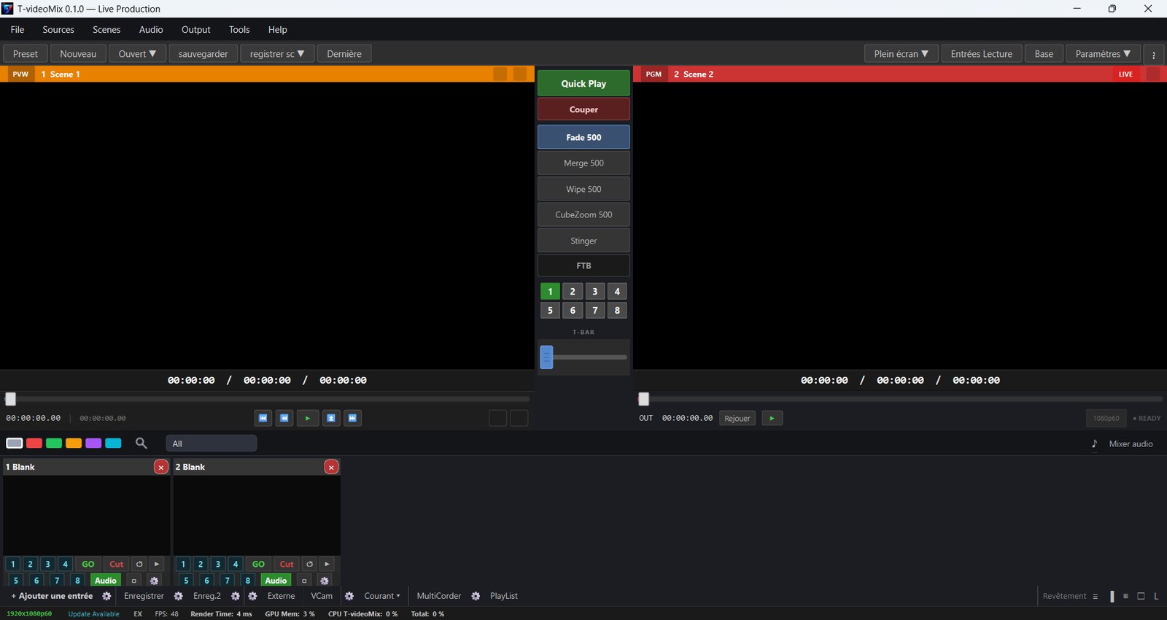1167x620 pixels.
Task: Toggle loop on the 2 Blank input
Action: (x=310, y=564)
